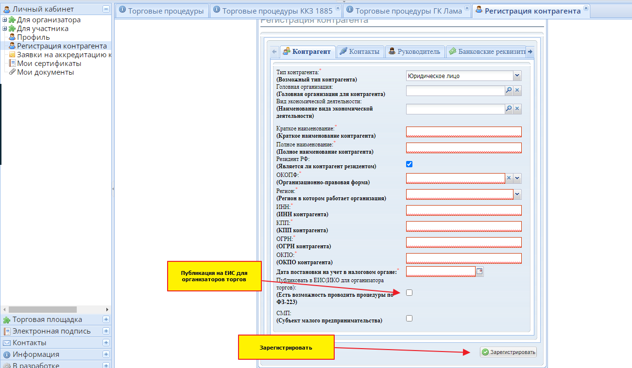This screenshot has height=368, width=632.
Task: Enable Публиковать в ЕИС checkbox
Action: pos(409,292)
